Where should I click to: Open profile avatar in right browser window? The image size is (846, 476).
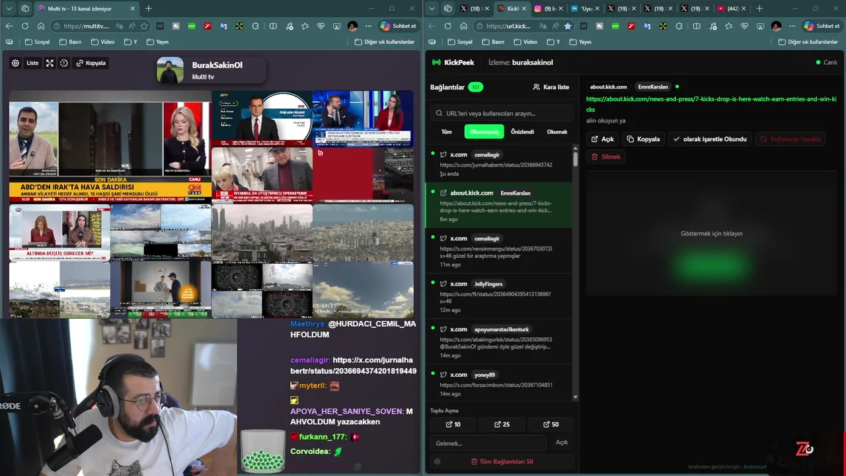(776, 26)
